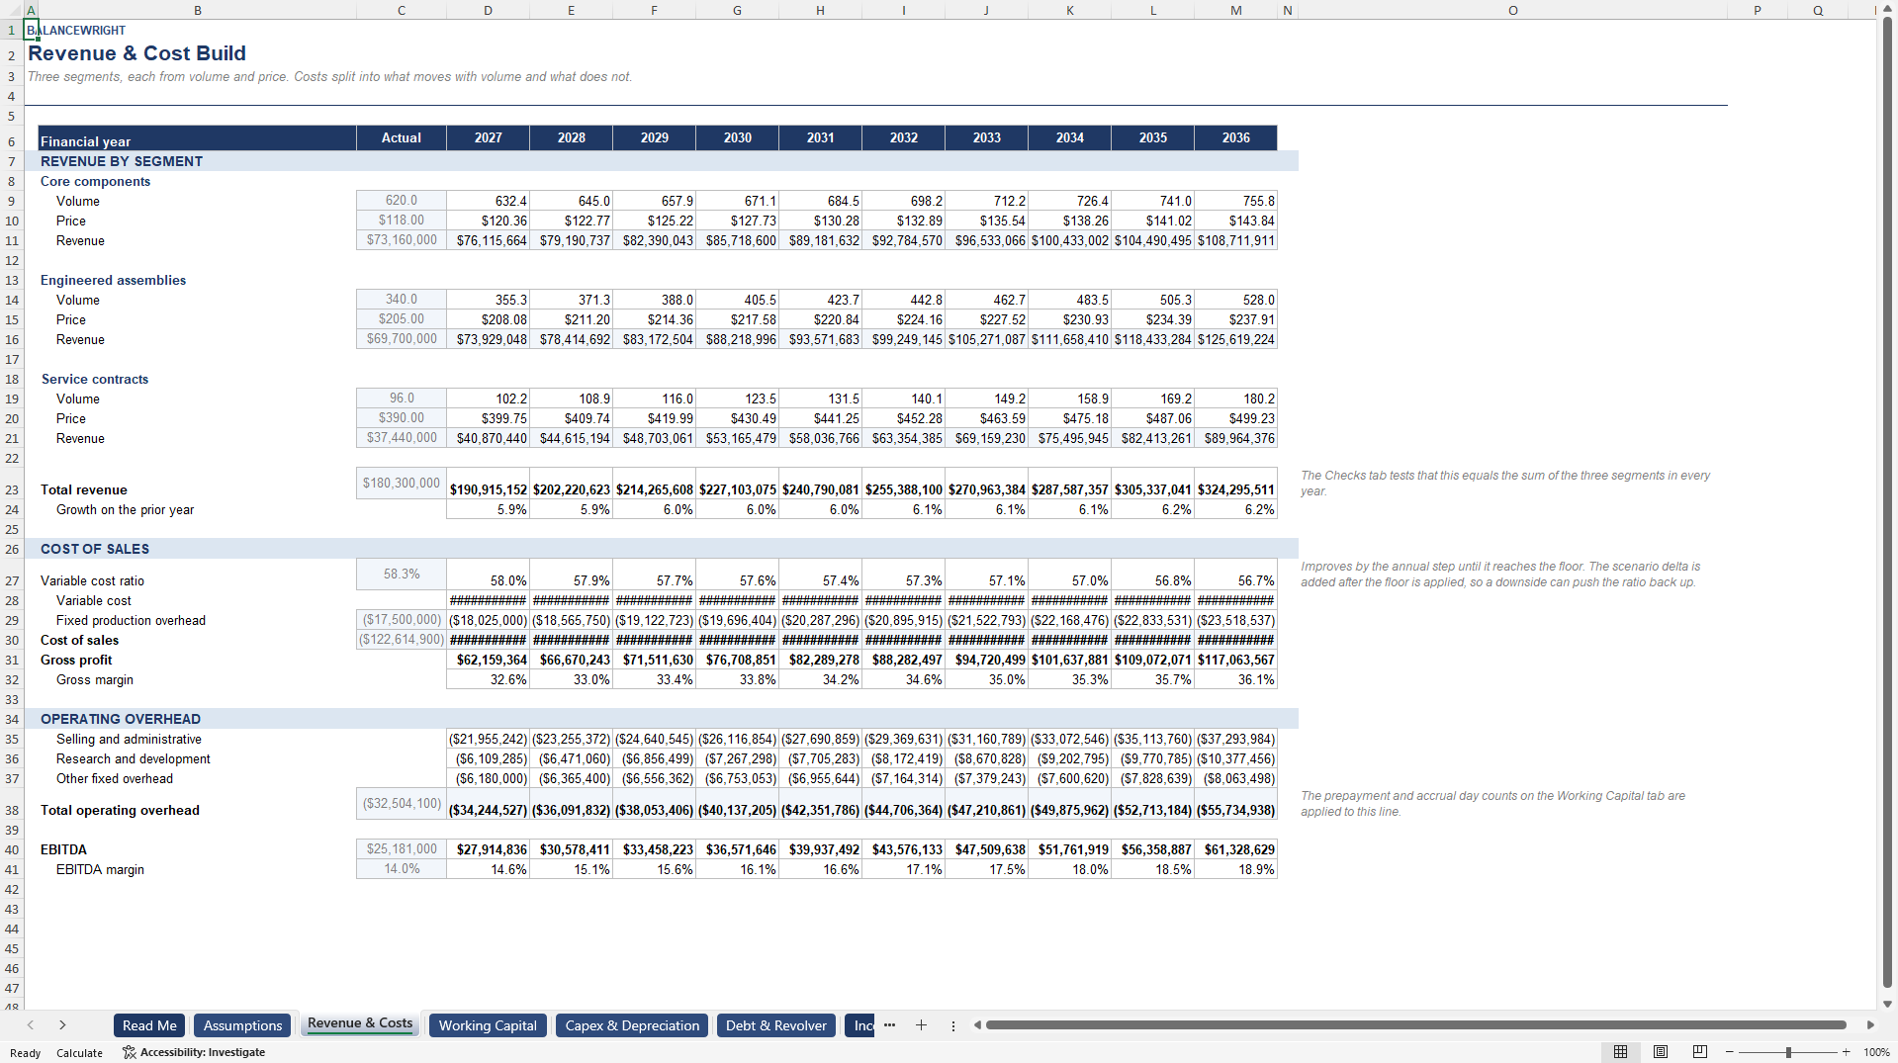Image resolution: width=1898 pixels, height=1063 pixels.
Task: Open the Read Me sheet tab
Action: pos(149,1025)
